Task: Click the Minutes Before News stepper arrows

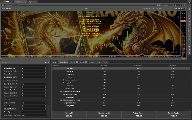Action: (x=45, y=106)
